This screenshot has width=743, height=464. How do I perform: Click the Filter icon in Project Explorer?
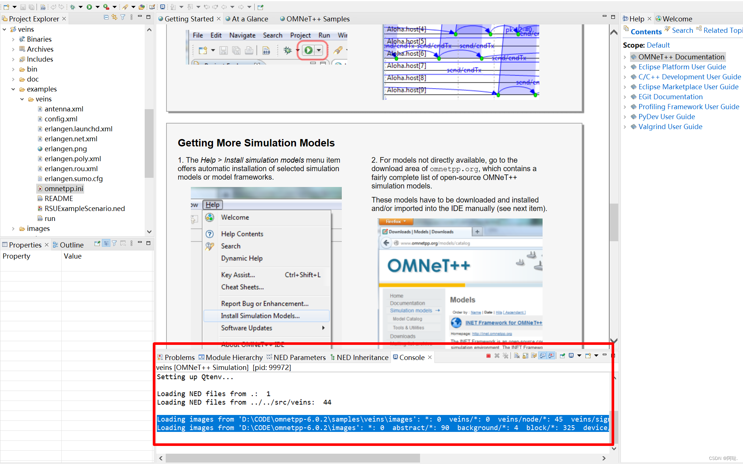[123, 17]
